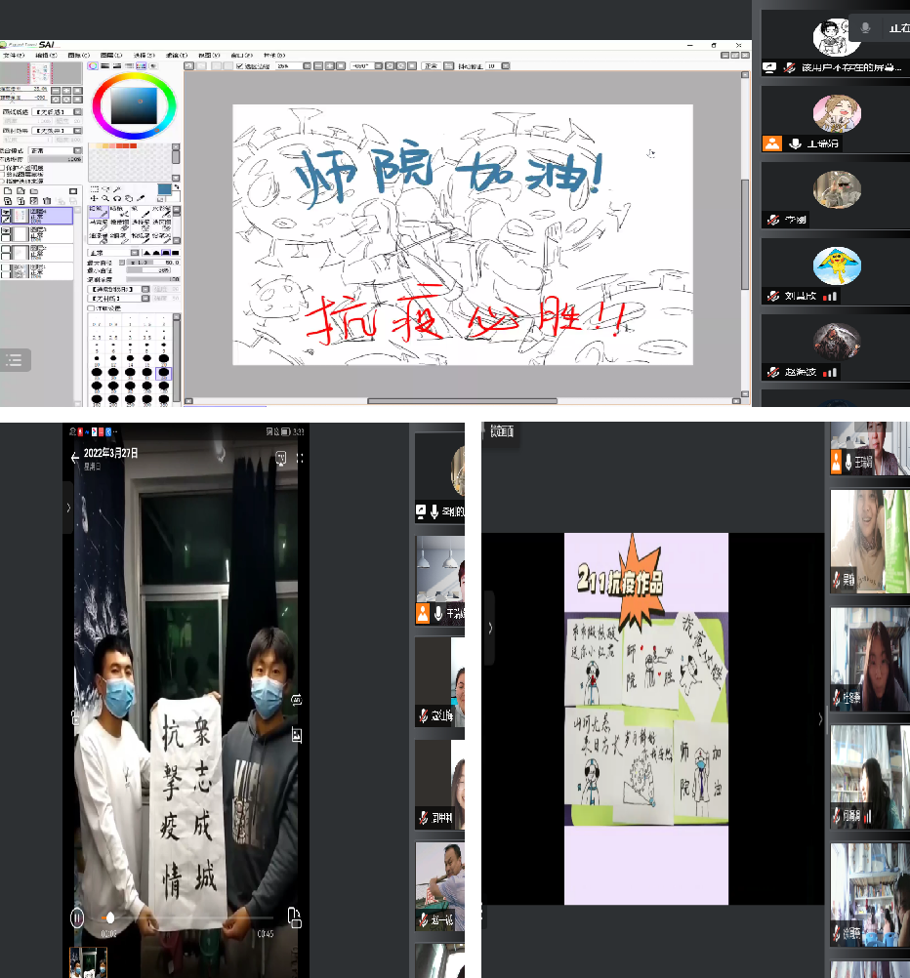The width and height of the screenshot is (910, 978).
Task: Click the orange host icon beside 王 participant
Action: pyautogui.click(x=772, y=143)
